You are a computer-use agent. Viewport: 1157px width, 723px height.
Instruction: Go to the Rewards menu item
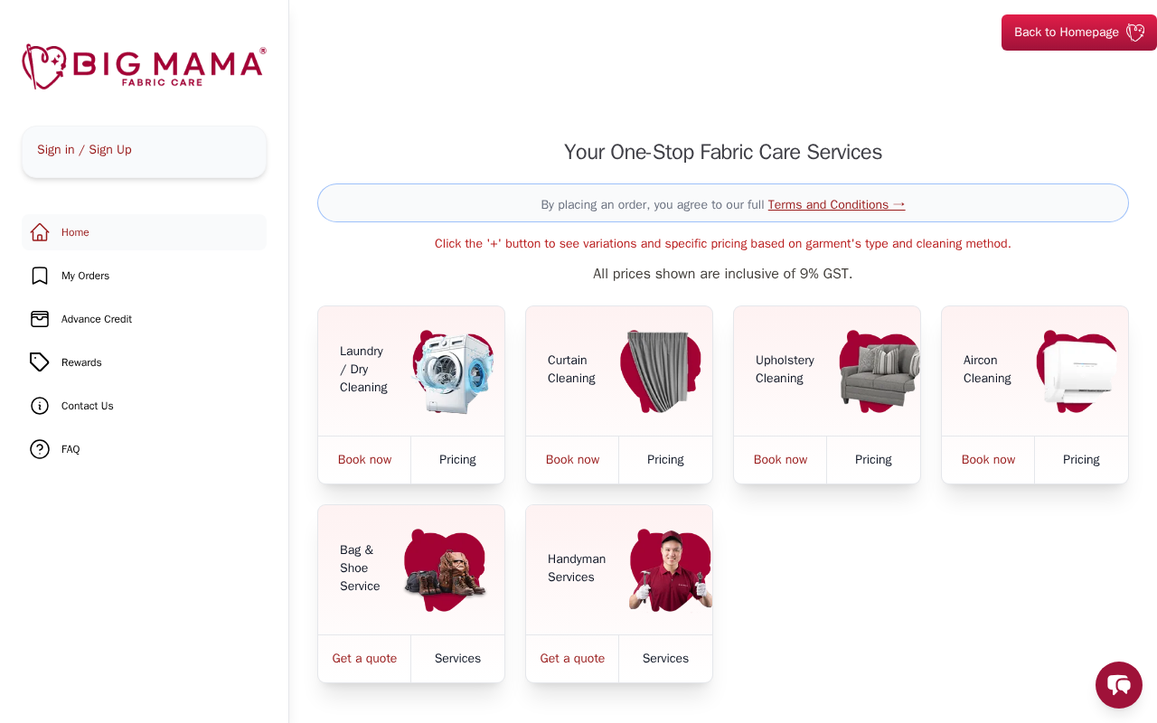(x=81, y=362)
